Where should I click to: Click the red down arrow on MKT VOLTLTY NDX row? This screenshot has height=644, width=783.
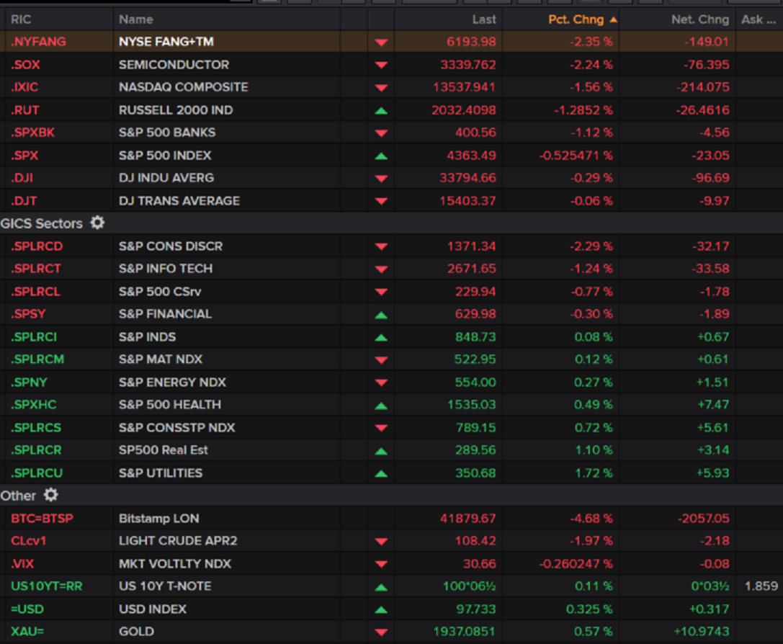click(382, 563)
